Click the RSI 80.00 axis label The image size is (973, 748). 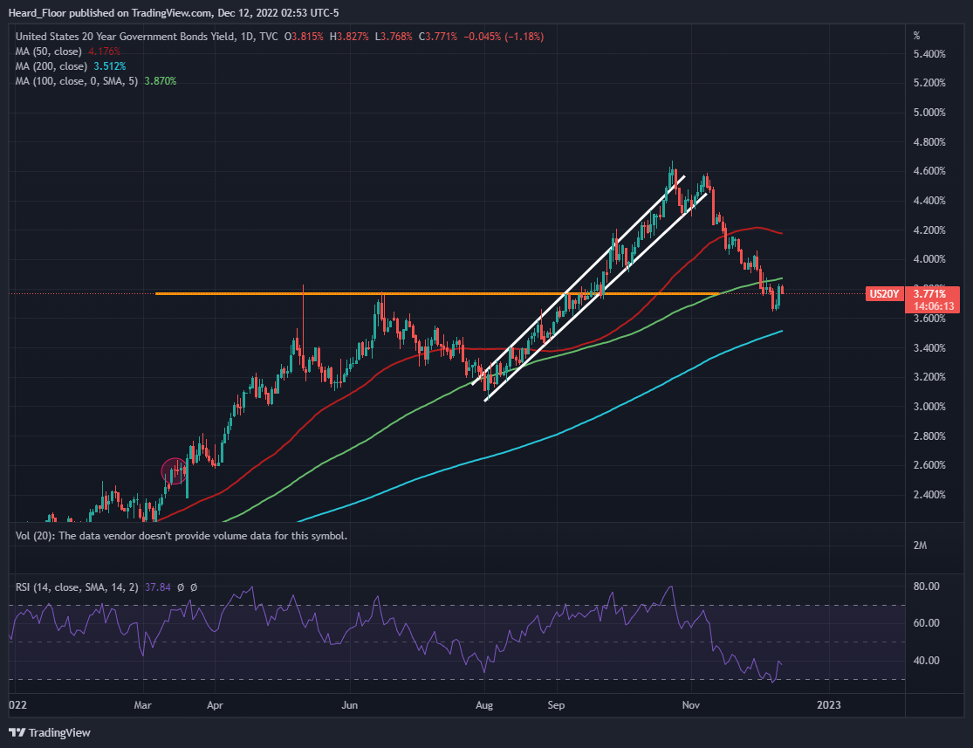(x=927, y=586)
